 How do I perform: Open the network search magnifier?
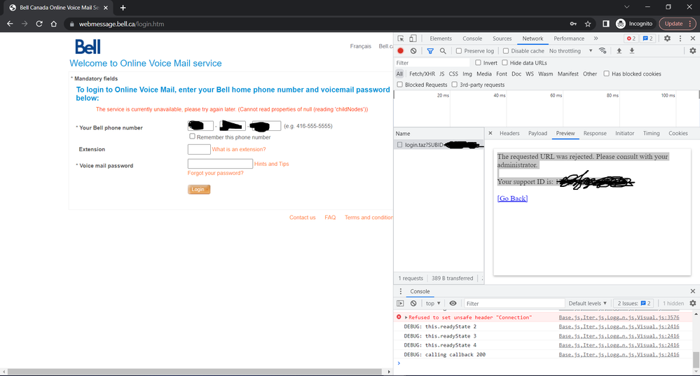[443, 51]
